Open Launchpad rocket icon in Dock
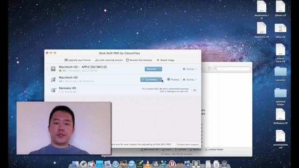Viewport: 299px width, 168px height. point(83,164)
